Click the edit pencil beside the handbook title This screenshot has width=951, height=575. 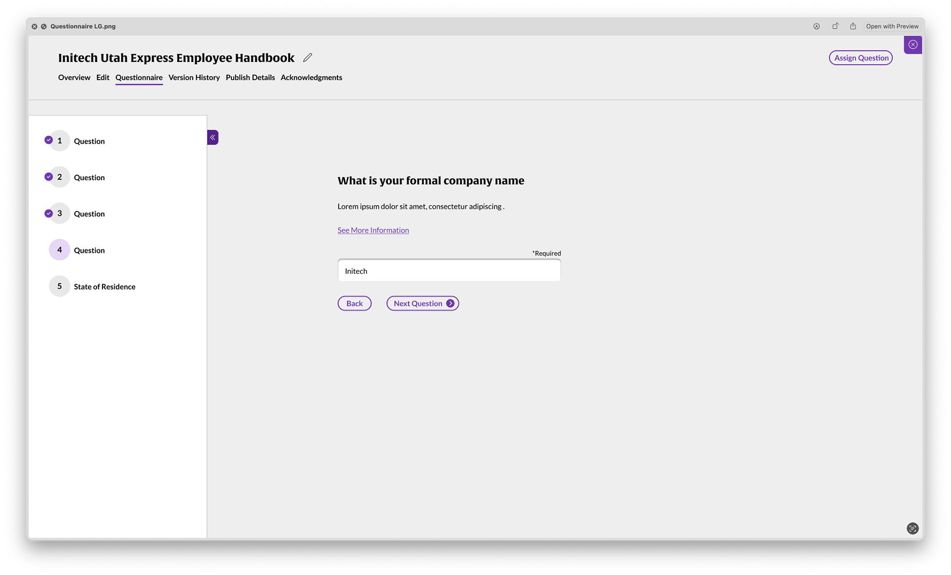[x=307, y=57]
